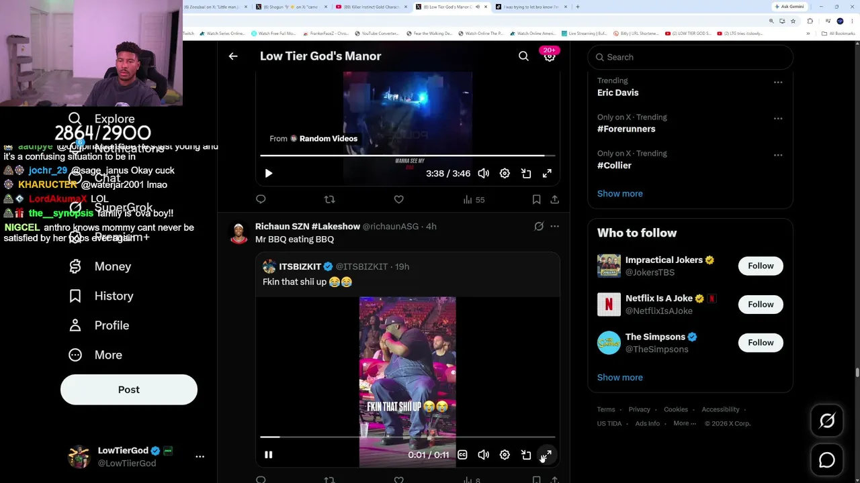Open Impractical Jokers profile avatar
Viewport: 860px width, 483px height.
click(609, 266)
